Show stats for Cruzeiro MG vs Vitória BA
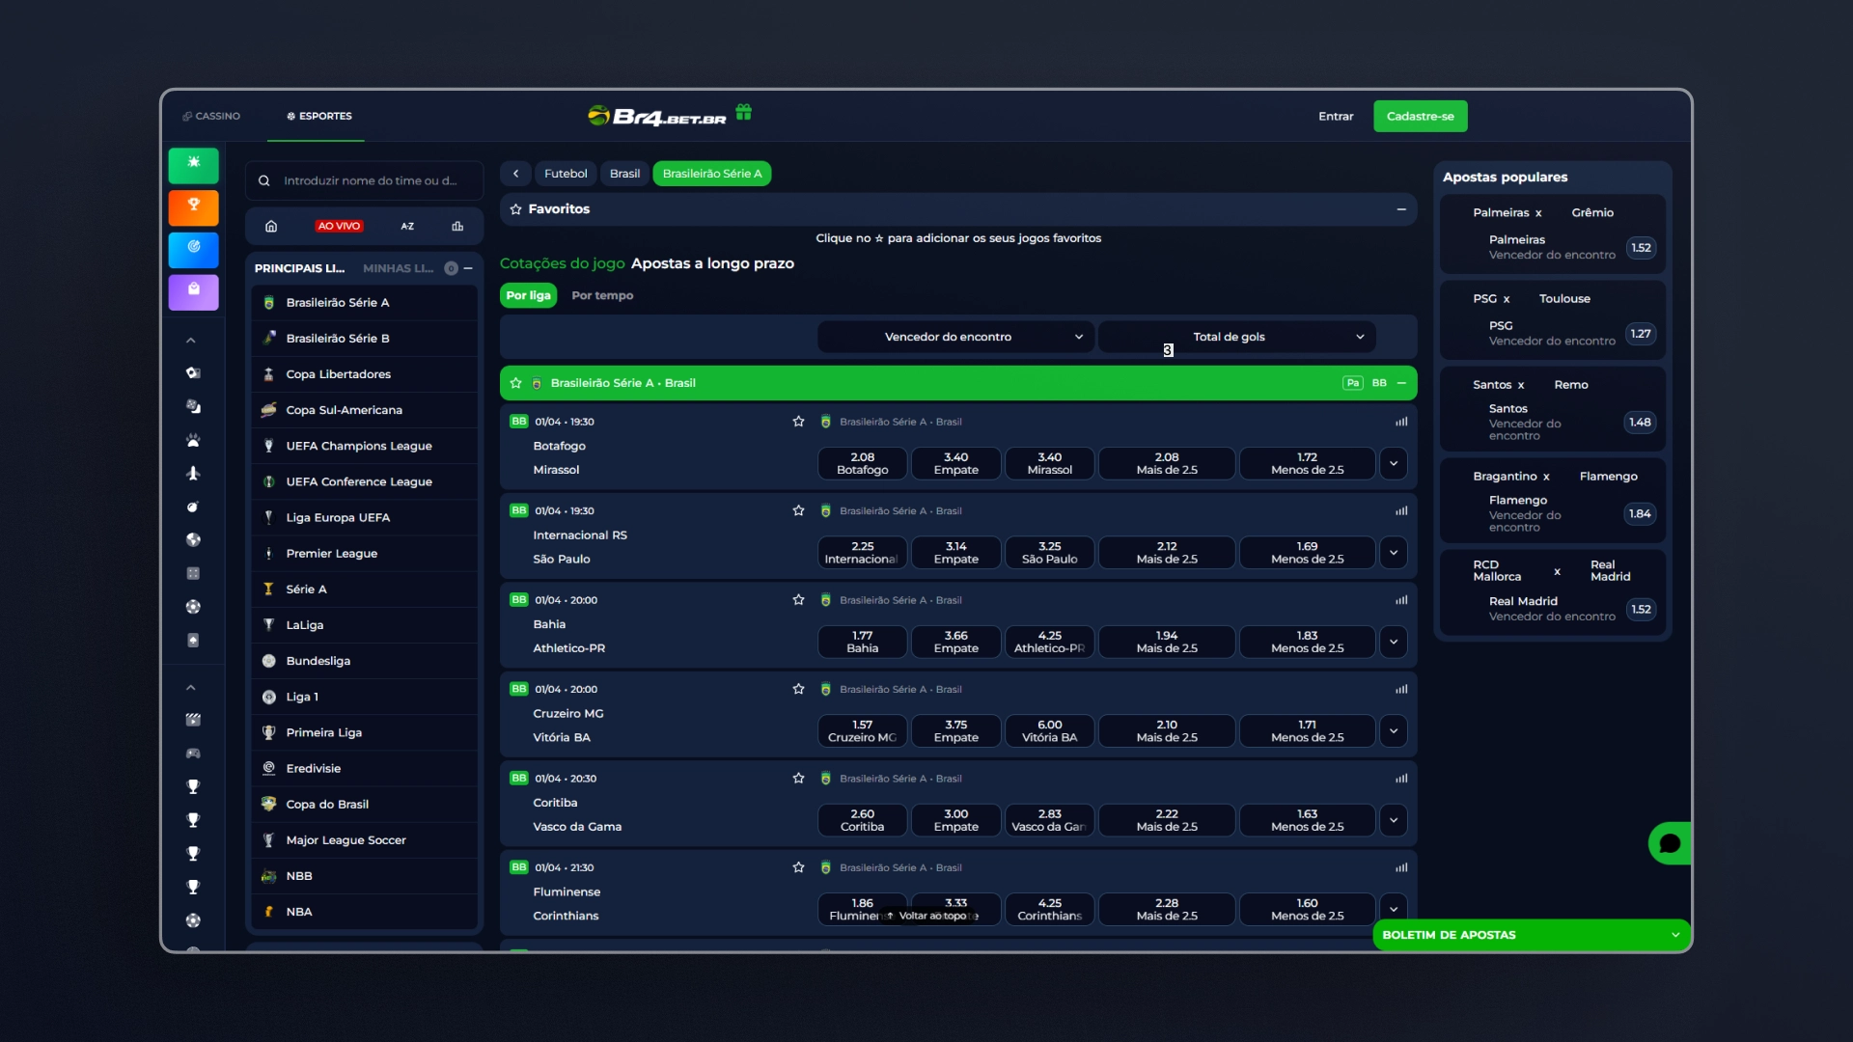 point(1401,689)
